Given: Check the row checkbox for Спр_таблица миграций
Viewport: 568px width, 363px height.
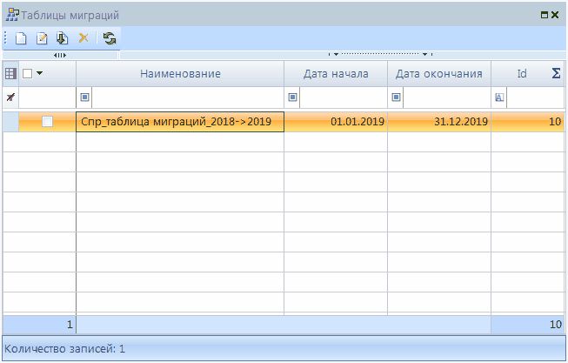Looking at the screenshot, I should 47,122.
